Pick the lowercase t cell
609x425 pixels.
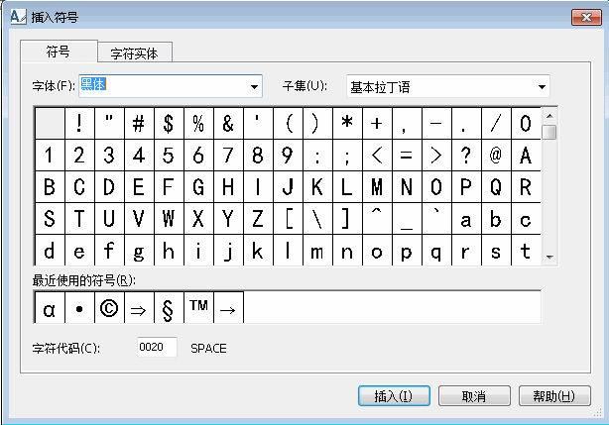click(526, 250)
